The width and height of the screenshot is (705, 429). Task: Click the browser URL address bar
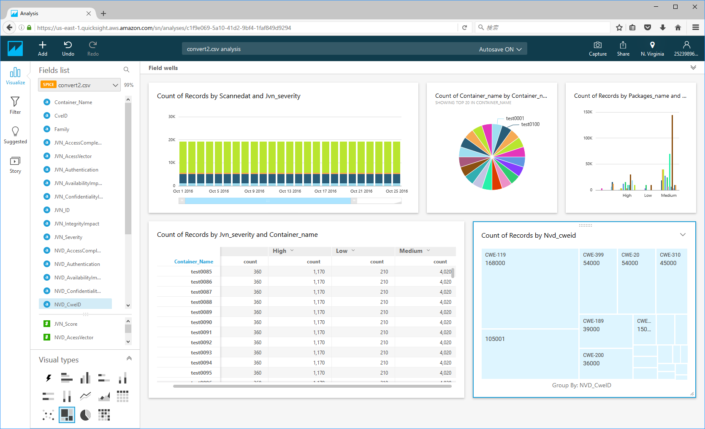click(x=247, y=28)
